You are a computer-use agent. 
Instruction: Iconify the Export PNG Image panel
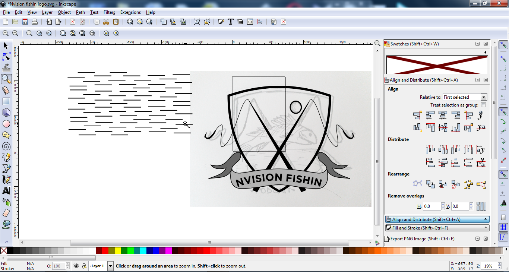point(477,239)
